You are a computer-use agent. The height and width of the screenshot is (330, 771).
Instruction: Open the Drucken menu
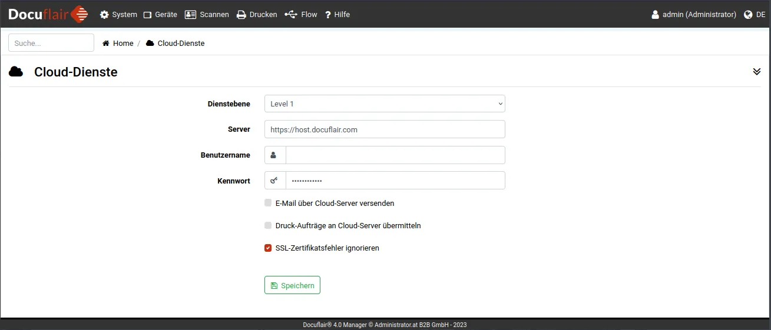click(x=257, y=15)
